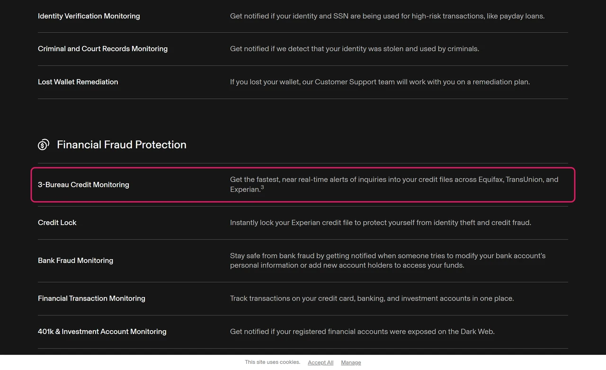
Task: Select the Lost Wallet Remediation row title
Action: [x=78, y=82]
